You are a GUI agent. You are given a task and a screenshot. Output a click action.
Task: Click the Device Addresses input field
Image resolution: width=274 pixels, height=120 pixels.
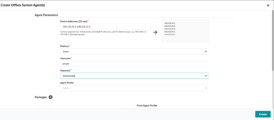(105, 27)
